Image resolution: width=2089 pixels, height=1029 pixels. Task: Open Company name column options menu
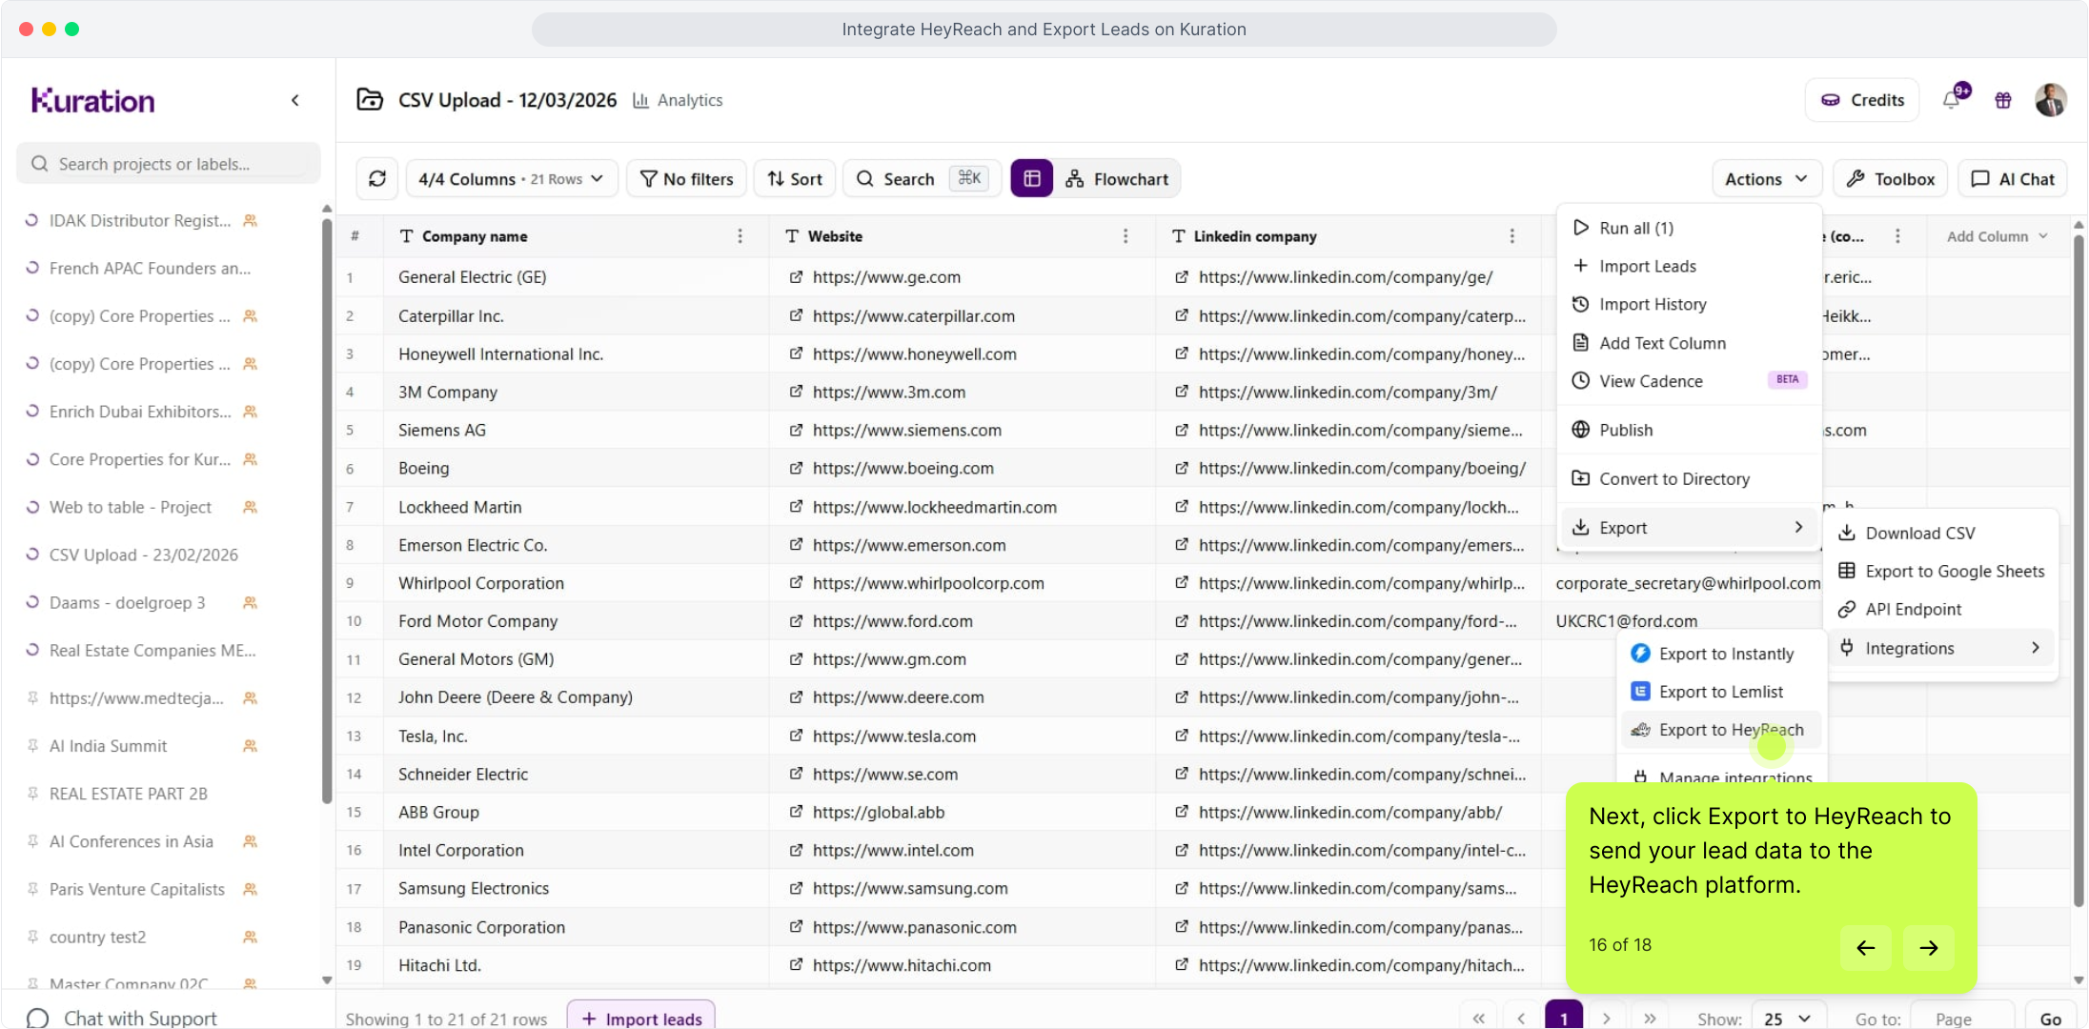[x=740, y=236]
